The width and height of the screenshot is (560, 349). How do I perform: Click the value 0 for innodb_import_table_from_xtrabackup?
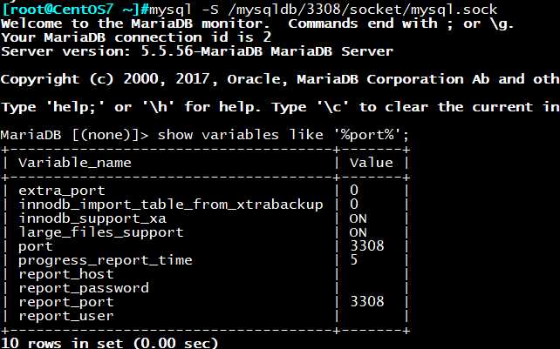(x=354, y=204)
